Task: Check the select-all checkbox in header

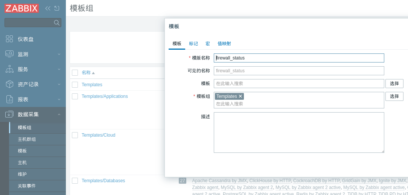Action: [x=75, y=73]
